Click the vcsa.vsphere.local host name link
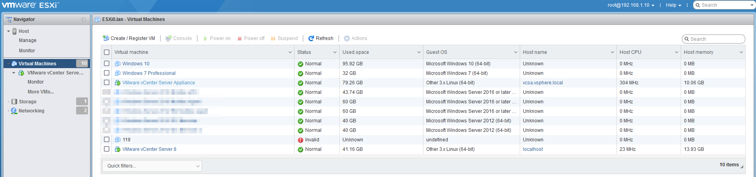The width and height of the screenshot is (756, 177). point(543,83)
